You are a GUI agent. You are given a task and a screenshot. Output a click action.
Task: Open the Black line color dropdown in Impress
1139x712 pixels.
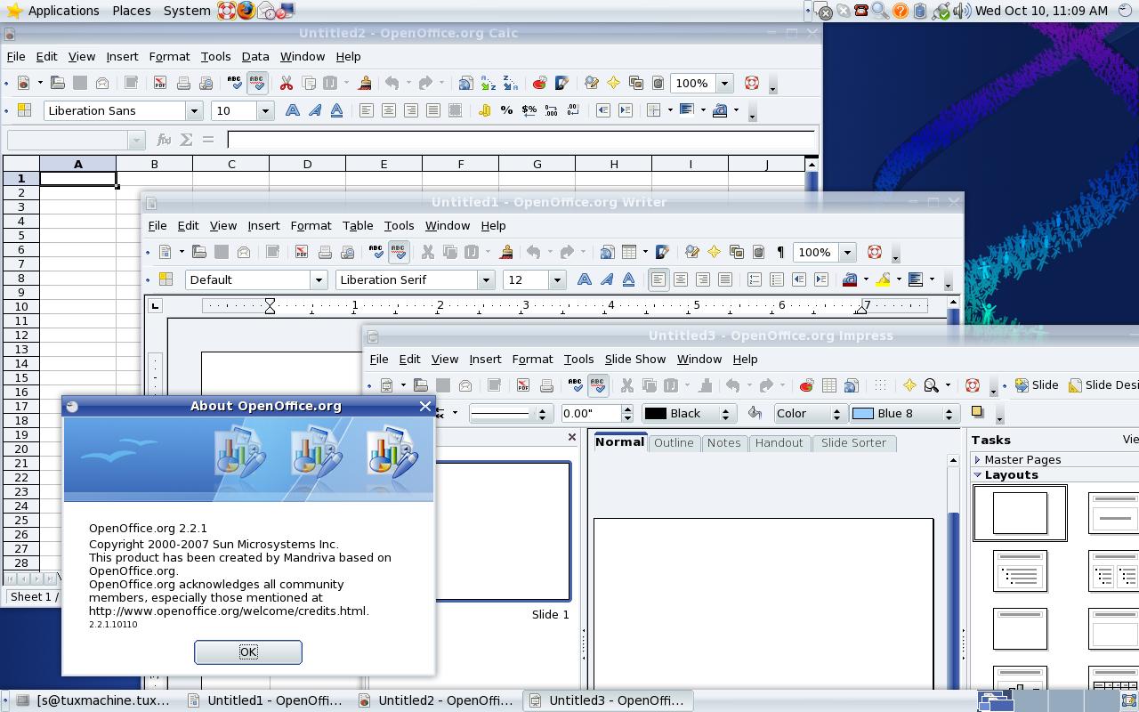pyautogui.click(x=688, y=413)
